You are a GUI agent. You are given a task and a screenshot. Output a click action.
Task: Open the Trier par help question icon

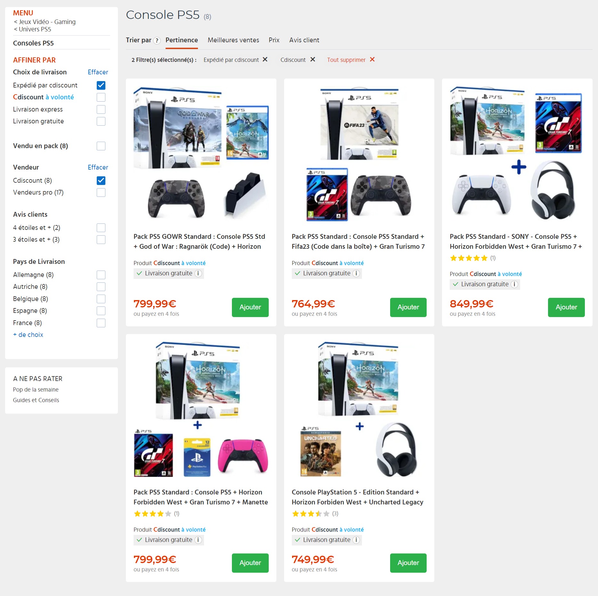pos(157,41)
